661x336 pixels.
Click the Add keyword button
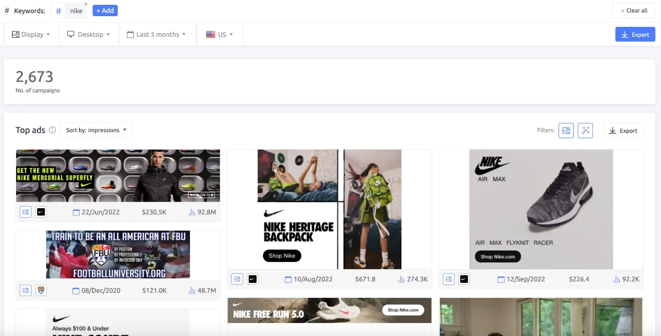click(x=105, y=10)
